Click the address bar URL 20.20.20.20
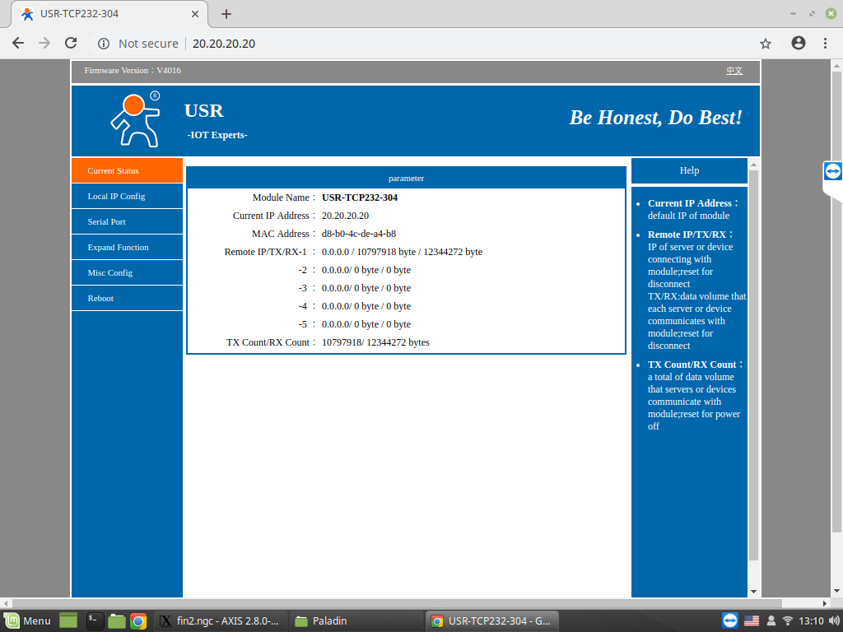Image resolution: width=843 pixels, height=632 pixels. pyautogui.click(x=224, y=44)
